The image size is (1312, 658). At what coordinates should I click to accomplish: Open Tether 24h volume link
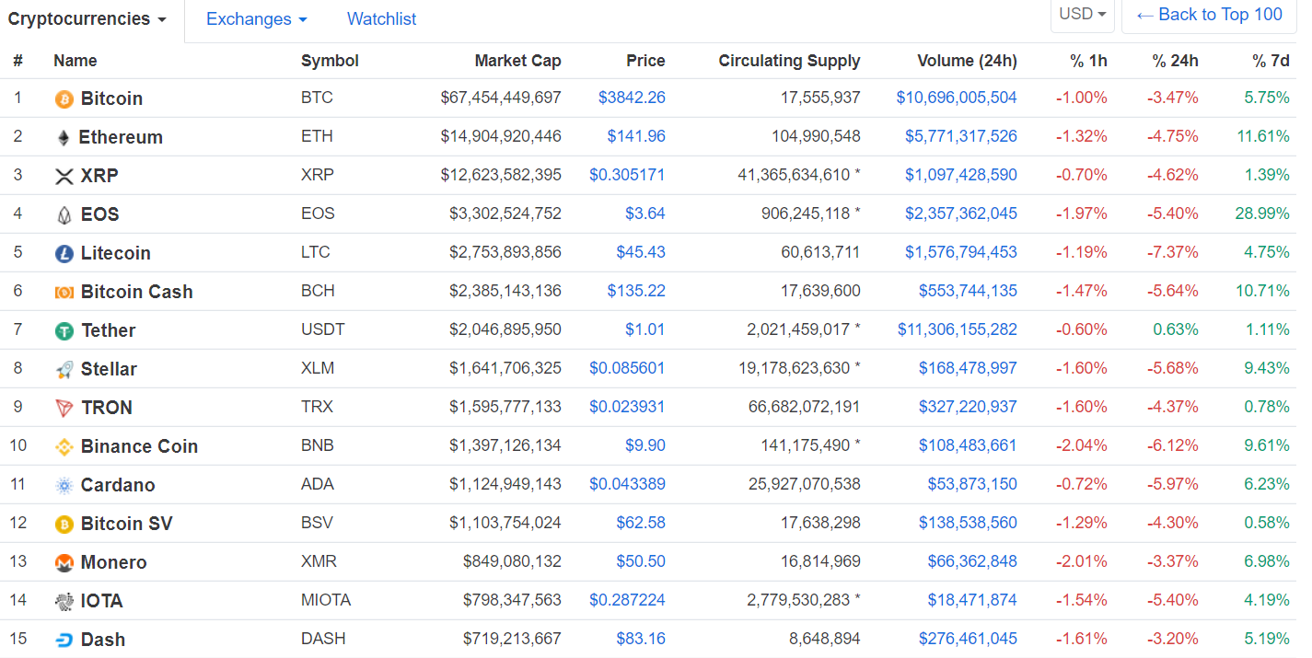[958, 329]
